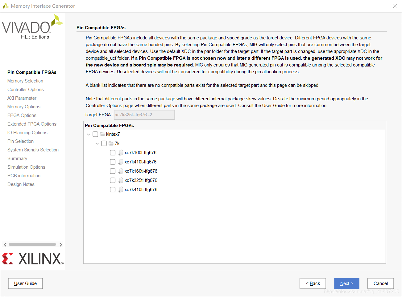This screenshot has height=297, width=402.
Task: Click the 7k folder icon
Action: coord(111,143)
